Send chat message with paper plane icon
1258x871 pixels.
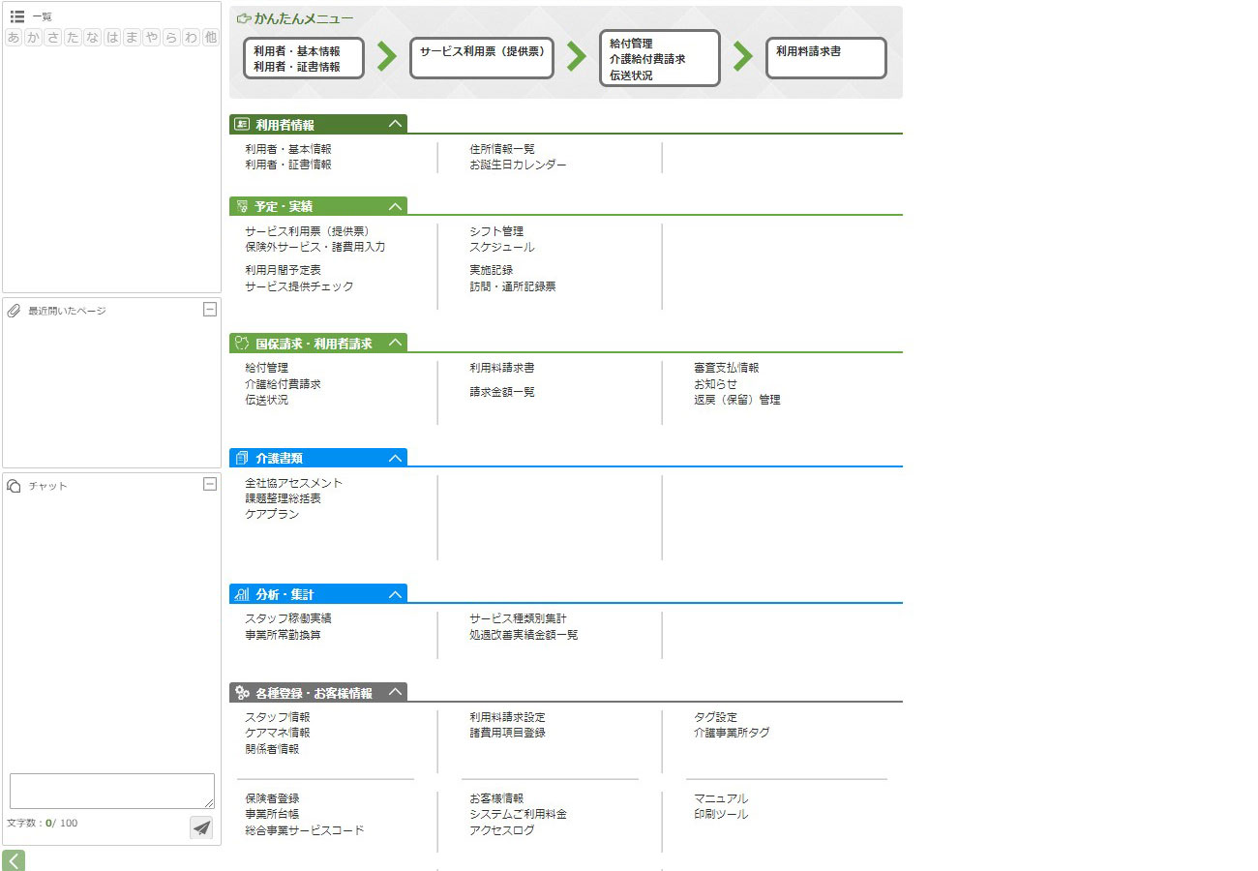click(201, 827)
